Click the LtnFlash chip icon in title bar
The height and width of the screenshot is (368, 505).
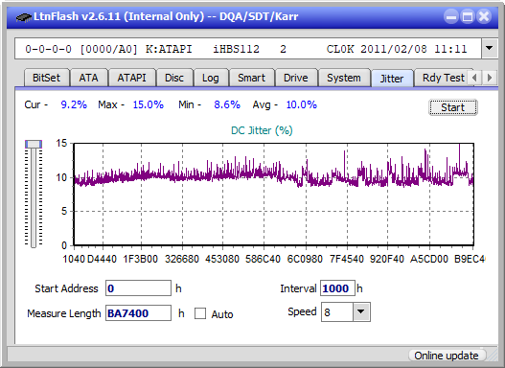[x=23, y=17]
